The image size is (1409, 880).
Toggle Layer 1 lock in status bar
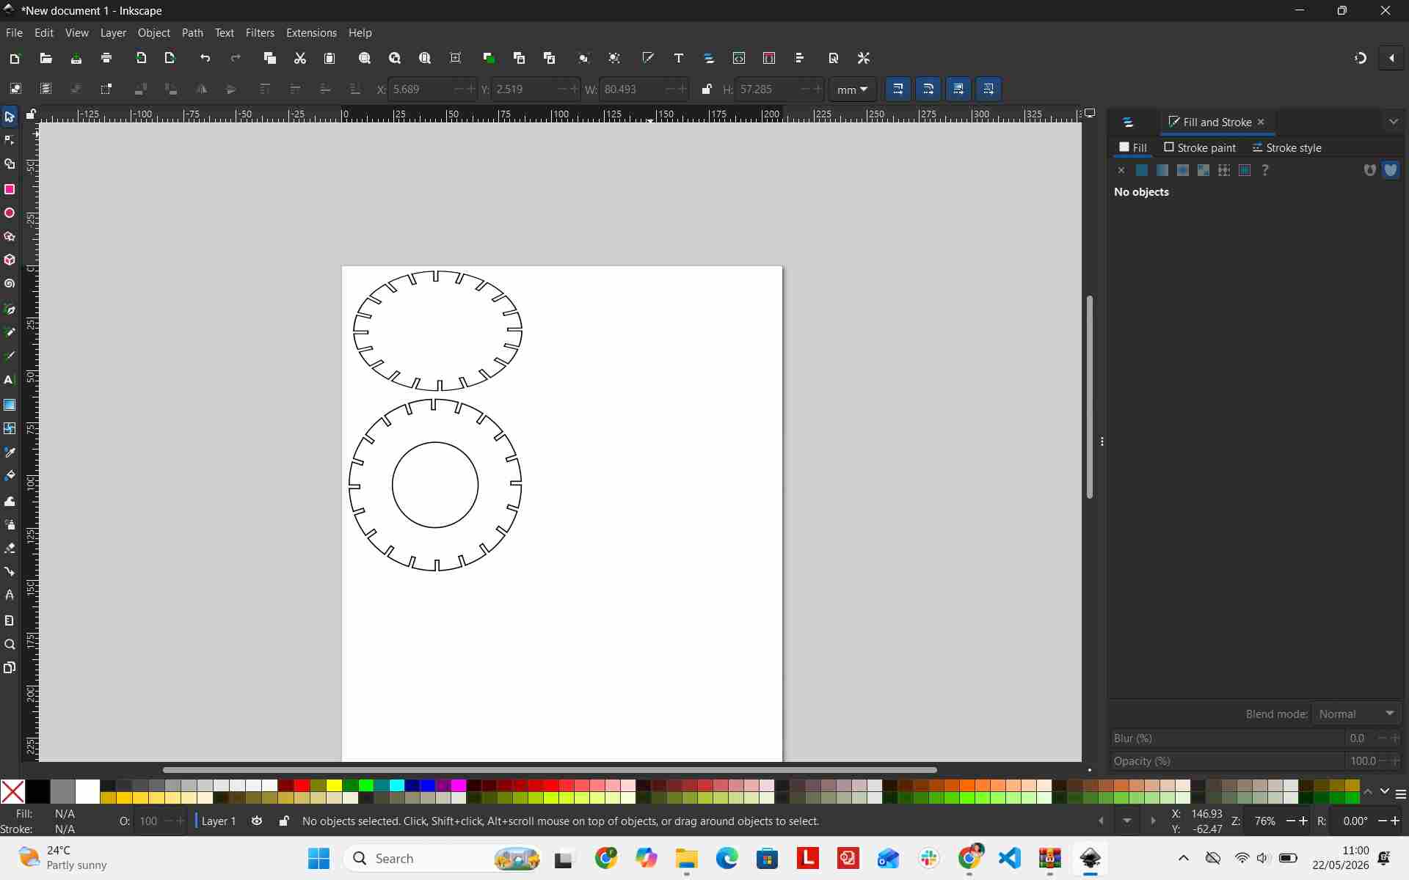(284, 821)
